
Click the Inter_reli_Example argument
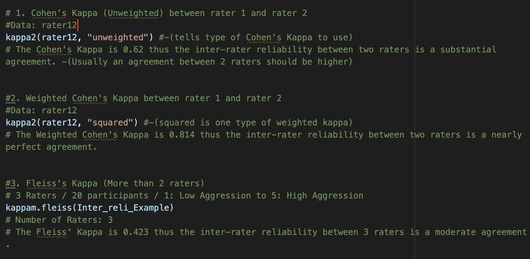pyautogui.click(x=123, y=208)
